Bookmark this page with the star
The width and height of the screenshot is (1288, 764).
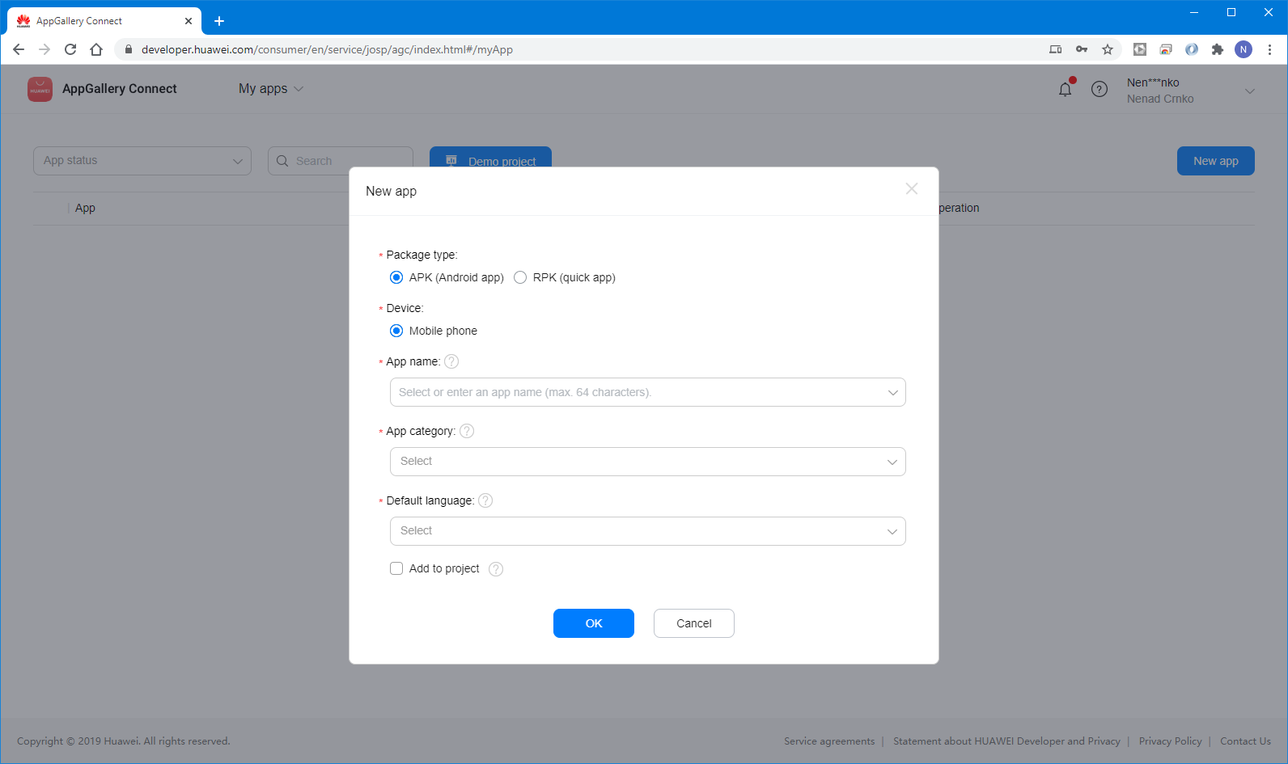[1108, 49]
